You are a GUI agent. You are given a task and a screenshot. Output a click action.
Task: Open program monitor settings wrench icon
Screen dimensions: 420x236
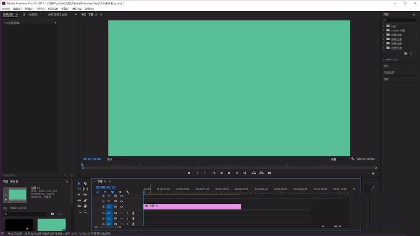click(x=352, y=159)
